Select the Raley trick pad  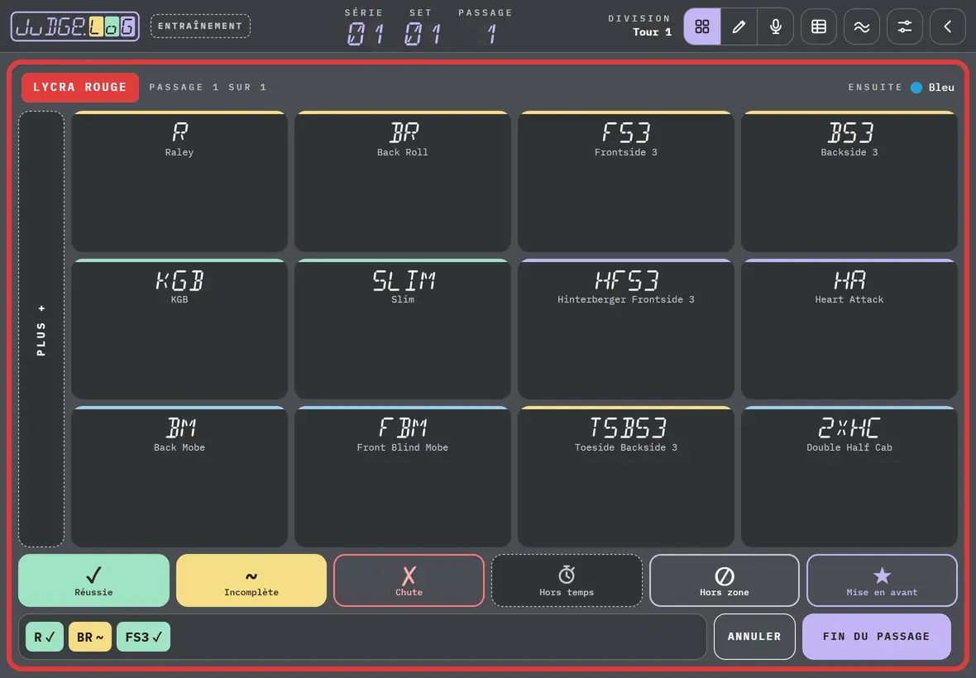tap(179, 182)
